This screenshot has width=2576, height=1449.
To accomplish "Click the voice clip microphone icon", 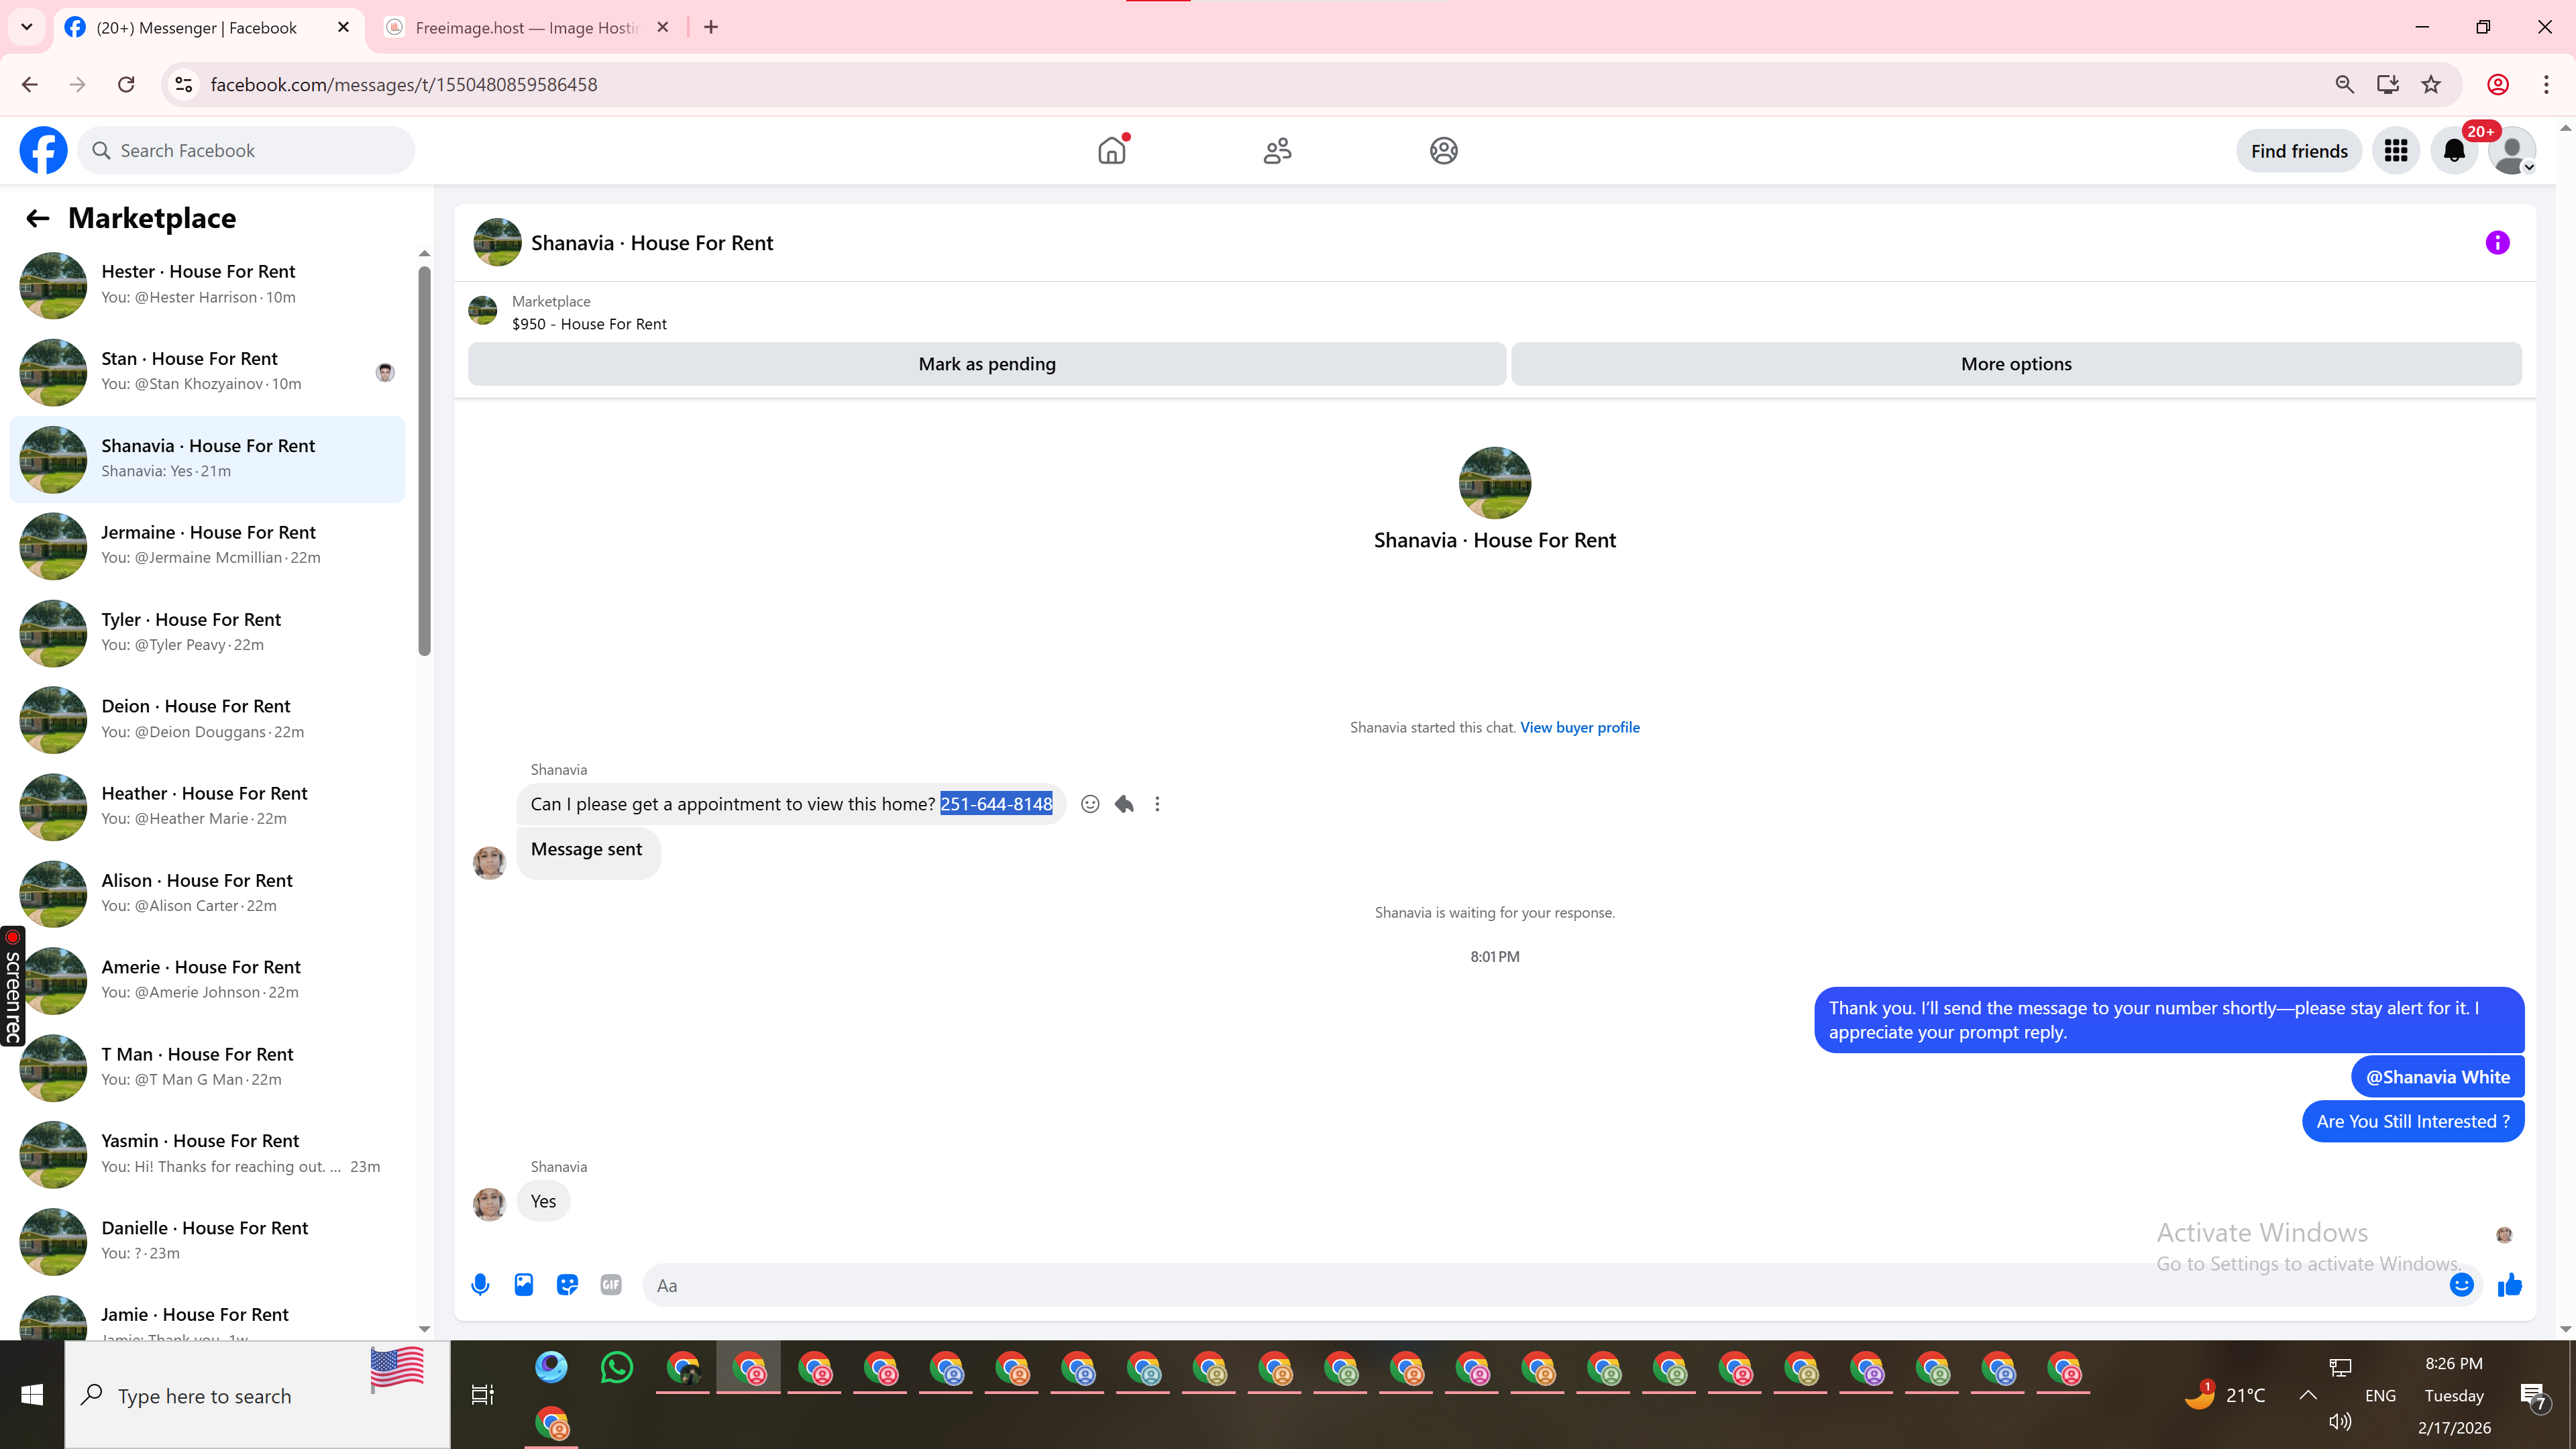I will (x=480, y=1285).
